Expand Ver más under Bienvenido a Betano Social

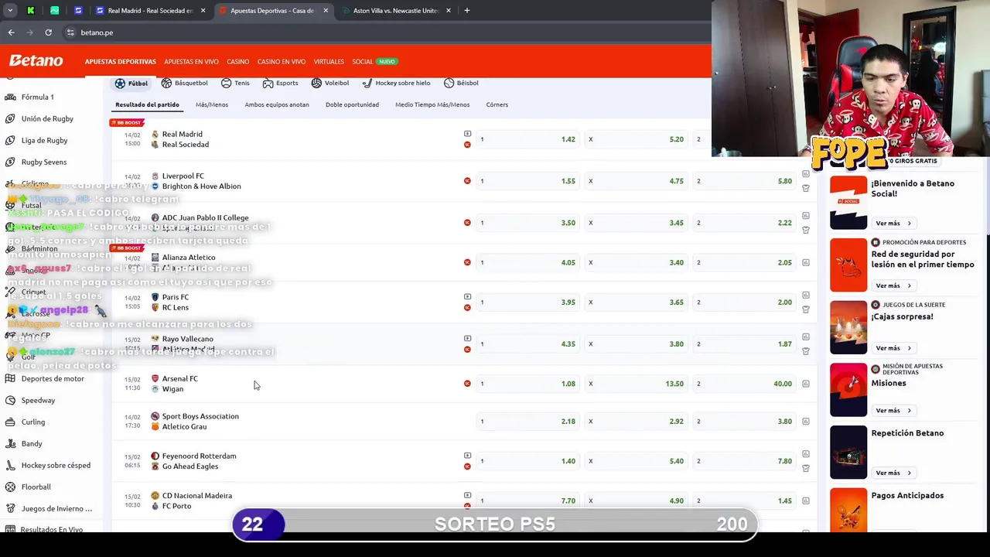click(893, 223)
